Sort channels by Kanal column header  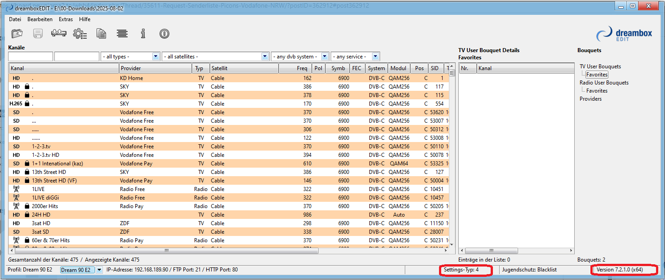tap(64, 68)
